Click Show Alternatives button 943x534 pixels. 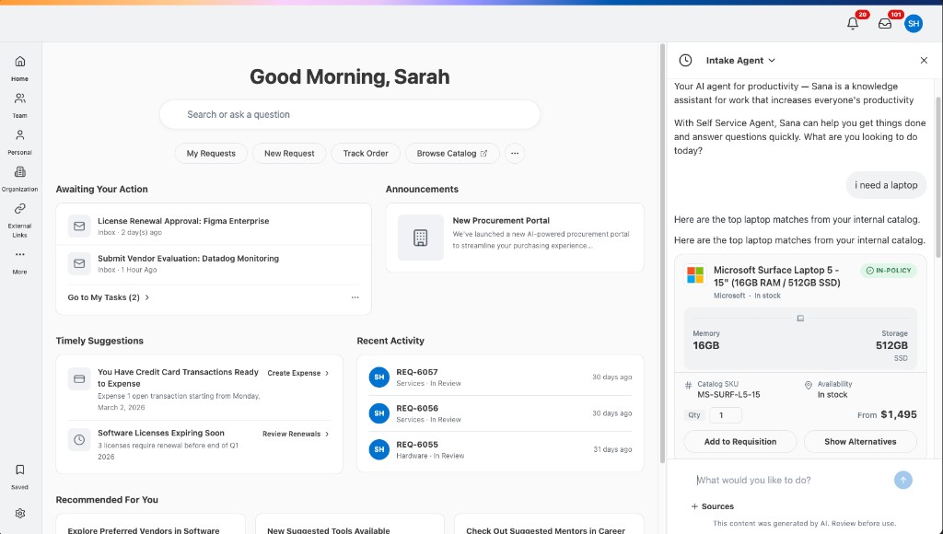(860, 441)
